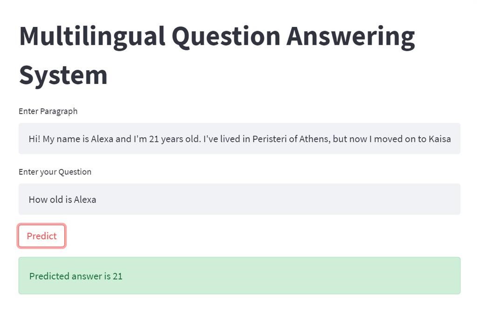
Task: Select the question field showing 'How old is Alexa'
Action: coord(238,199)
